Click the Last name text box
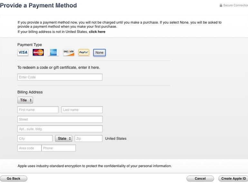 coord(82,110)
